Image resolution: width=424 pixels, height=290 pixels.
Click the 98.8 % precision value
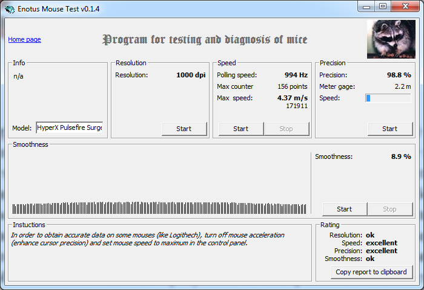point(399,75)
